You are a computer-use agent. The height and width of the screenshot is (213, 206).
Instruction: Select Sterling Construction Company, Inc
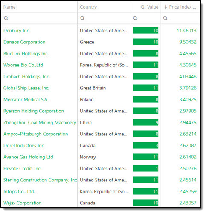(x=40, y=180)
